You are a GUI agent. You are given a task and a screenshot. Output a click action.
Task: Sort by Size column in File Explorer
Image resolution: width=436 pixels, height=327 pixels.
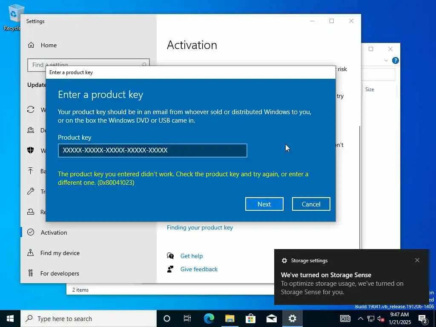click(370, 89)
